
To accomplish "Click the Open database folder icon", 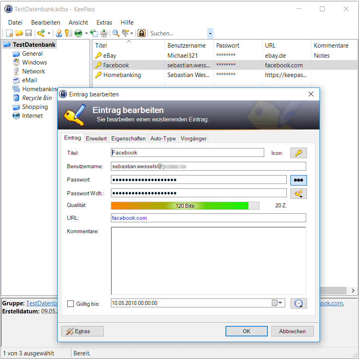I will tap(19, 33).
